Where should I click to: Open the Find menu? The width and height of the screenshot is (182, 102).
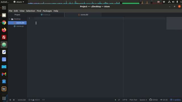[x=39, y=11]
